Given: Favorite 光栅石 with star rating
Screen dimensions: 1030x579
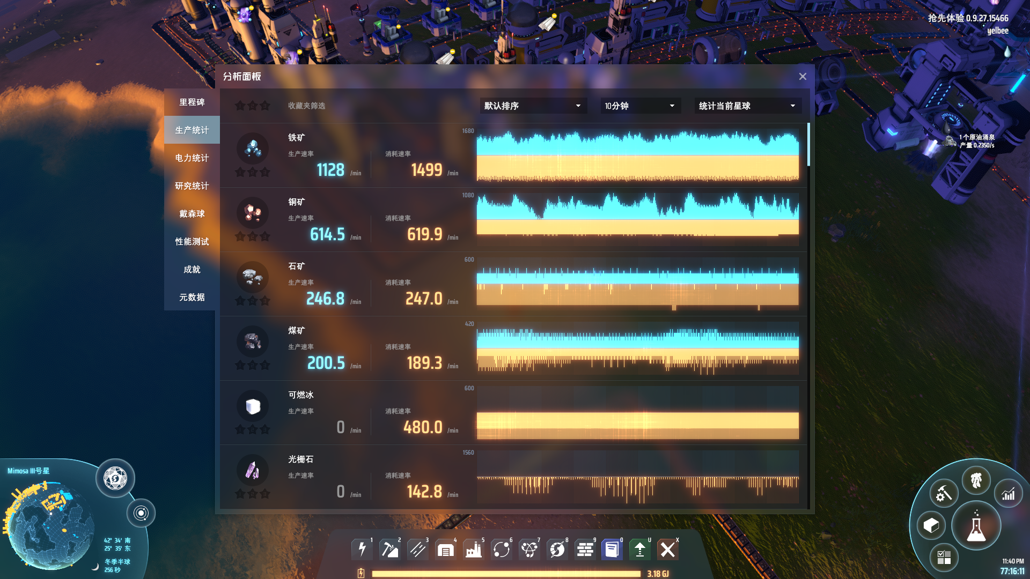Looking at the screenshot, I should [252, 494].
